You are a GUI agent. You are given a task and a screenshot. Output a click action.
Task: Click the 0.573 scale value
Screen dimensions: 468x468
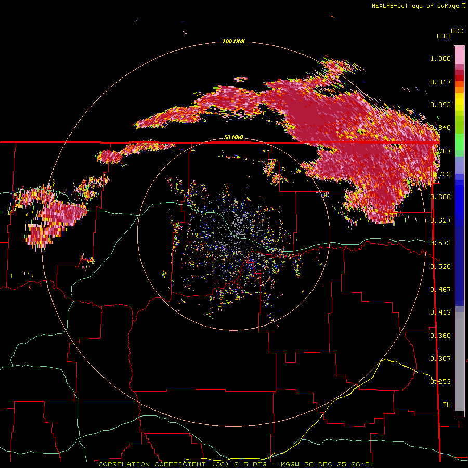440,243
